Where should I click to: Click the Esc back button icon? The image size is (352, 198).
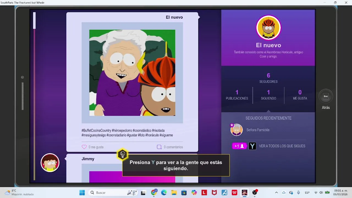pos(326,96)
